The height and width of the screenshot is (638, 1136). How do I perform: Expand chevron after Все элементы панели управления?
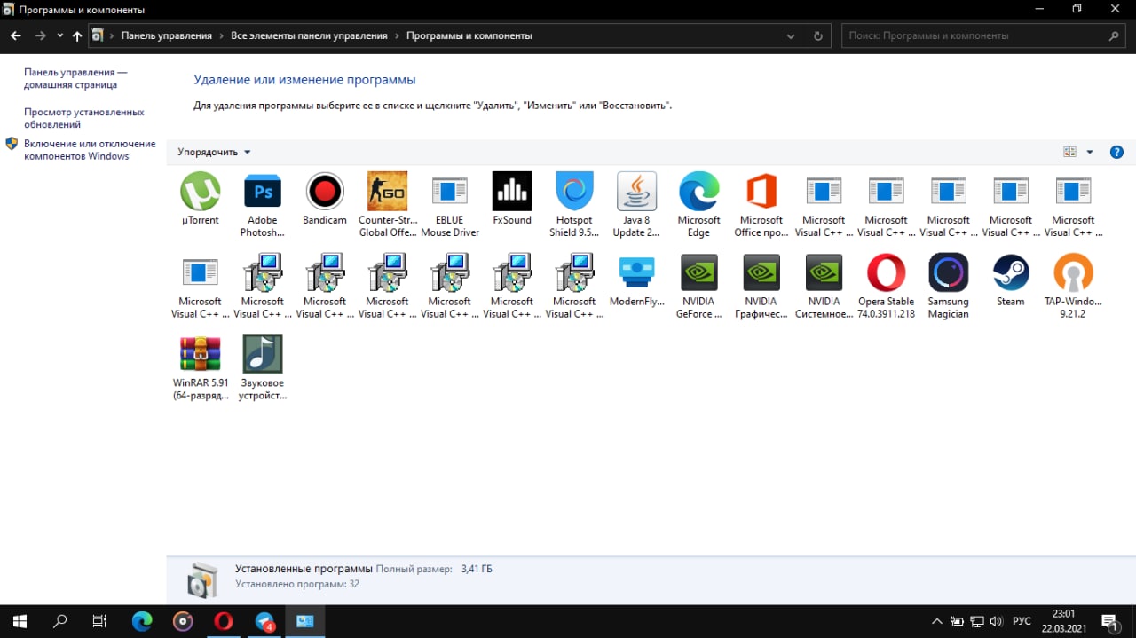click(x=398, y=36)
